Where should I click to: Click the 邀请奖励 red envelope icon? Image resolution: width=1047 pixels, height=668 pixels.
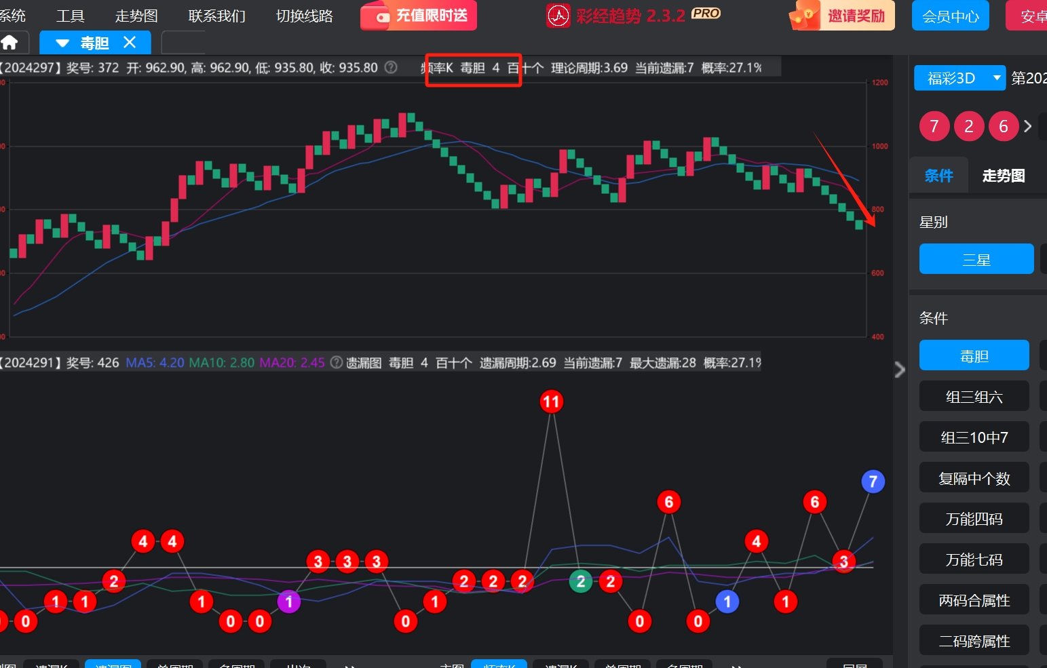[x=806, y=16]
